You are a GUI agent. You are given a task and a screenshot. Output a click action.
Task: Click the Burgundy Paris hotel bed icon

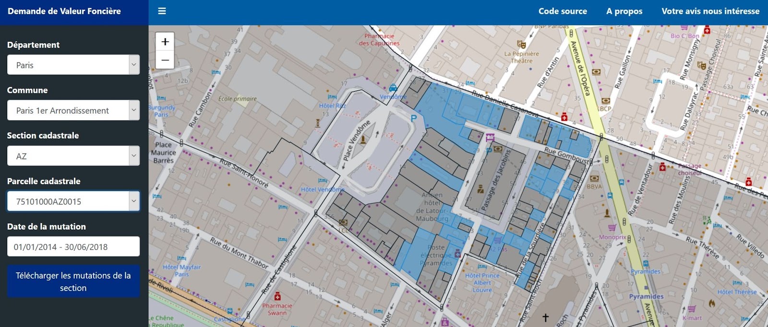161,99
